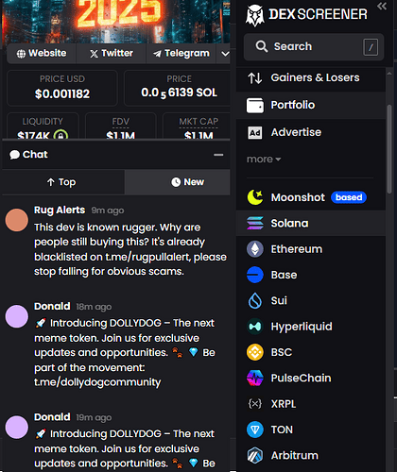This screenshot has height=472, width=397.
Task: Select Hyperliquid chain label
Action: (x=302, y=327)
